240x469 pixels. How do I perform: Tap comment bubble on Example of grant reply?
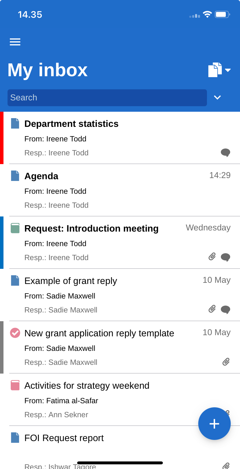pos(225,310)
